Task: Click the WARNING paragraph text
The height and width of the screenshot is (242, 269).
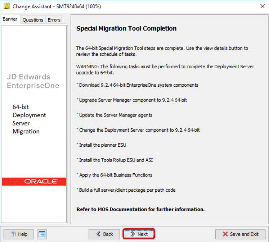Action: point(165,69)
